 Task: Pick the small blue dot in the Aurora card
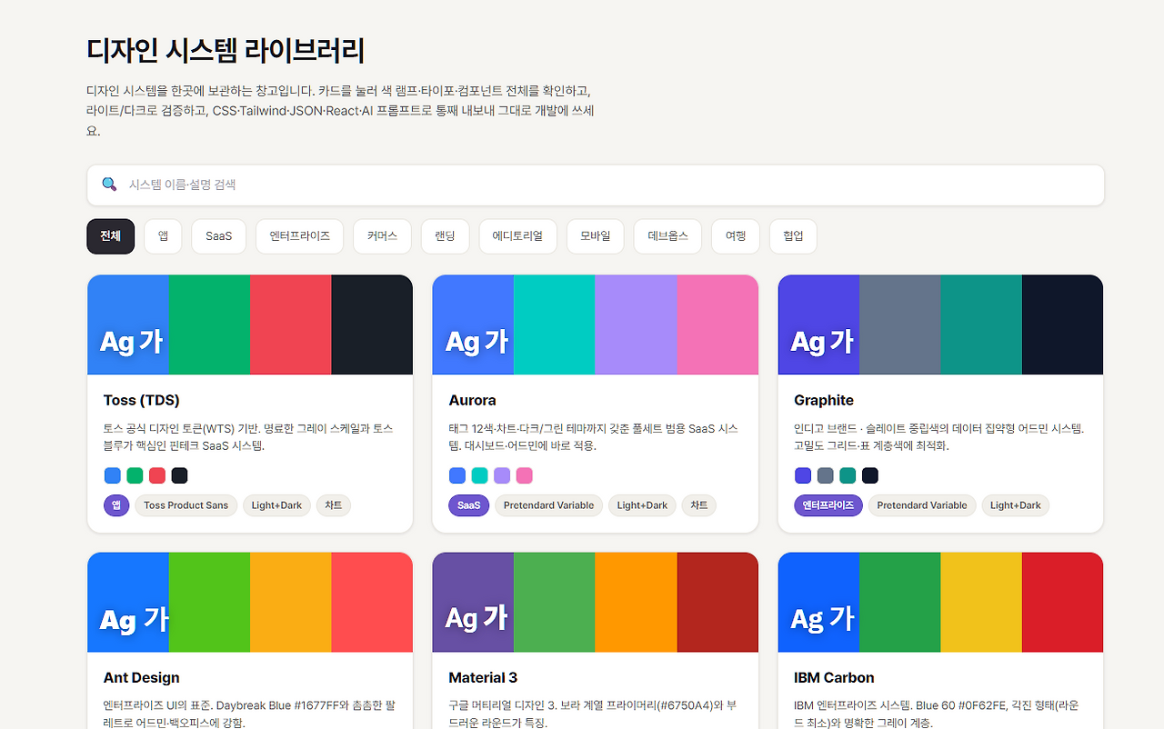tap(457, 475)
